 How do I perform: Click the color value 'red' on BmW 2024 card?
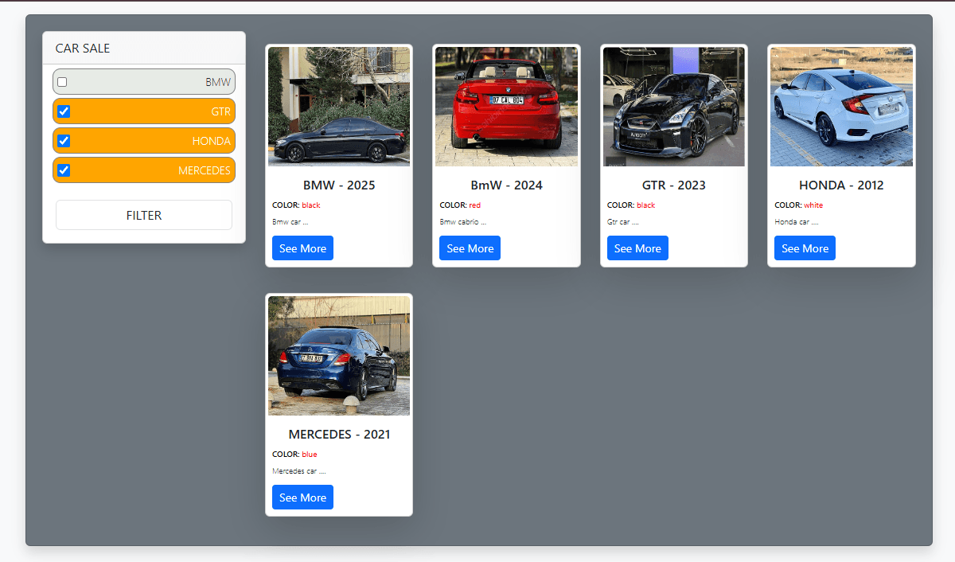pyautogui.click(x=475, y=205)
